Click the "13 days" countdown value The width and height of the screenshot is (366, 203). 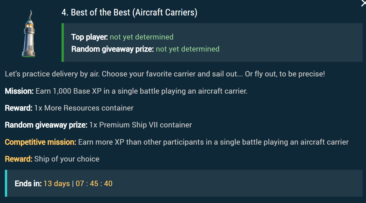pyautogui.click(x=57, y=184)
